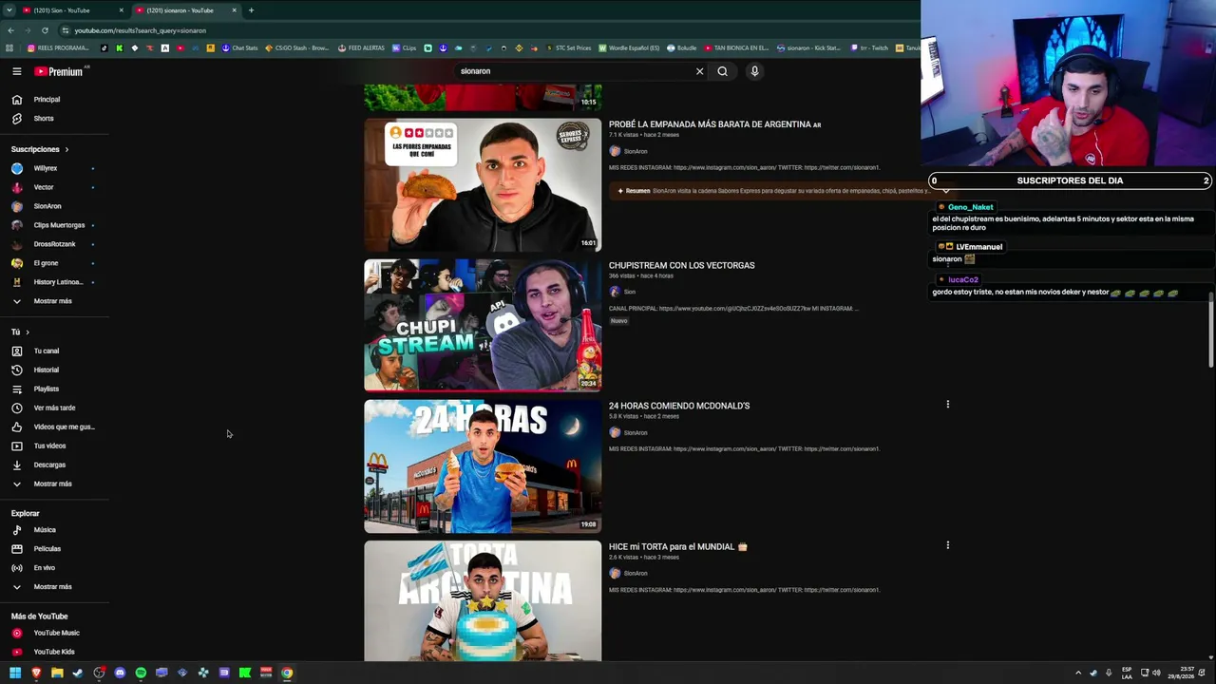Start voice search with the microphone

click(x=754, y=71)
